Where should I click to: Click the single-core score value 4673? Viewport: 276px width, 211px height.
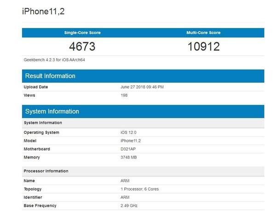pos(82,46)
